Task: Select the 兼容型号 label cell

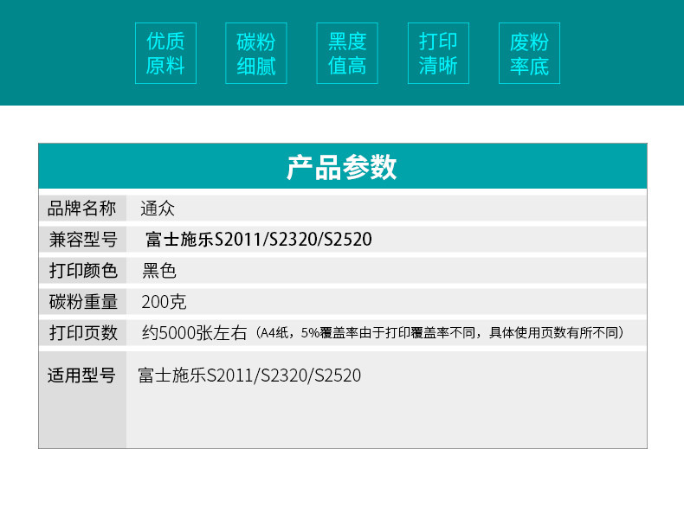Action: (x=82, y=239)
